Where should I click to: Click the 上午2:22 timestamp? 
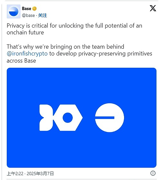[15, 174]
